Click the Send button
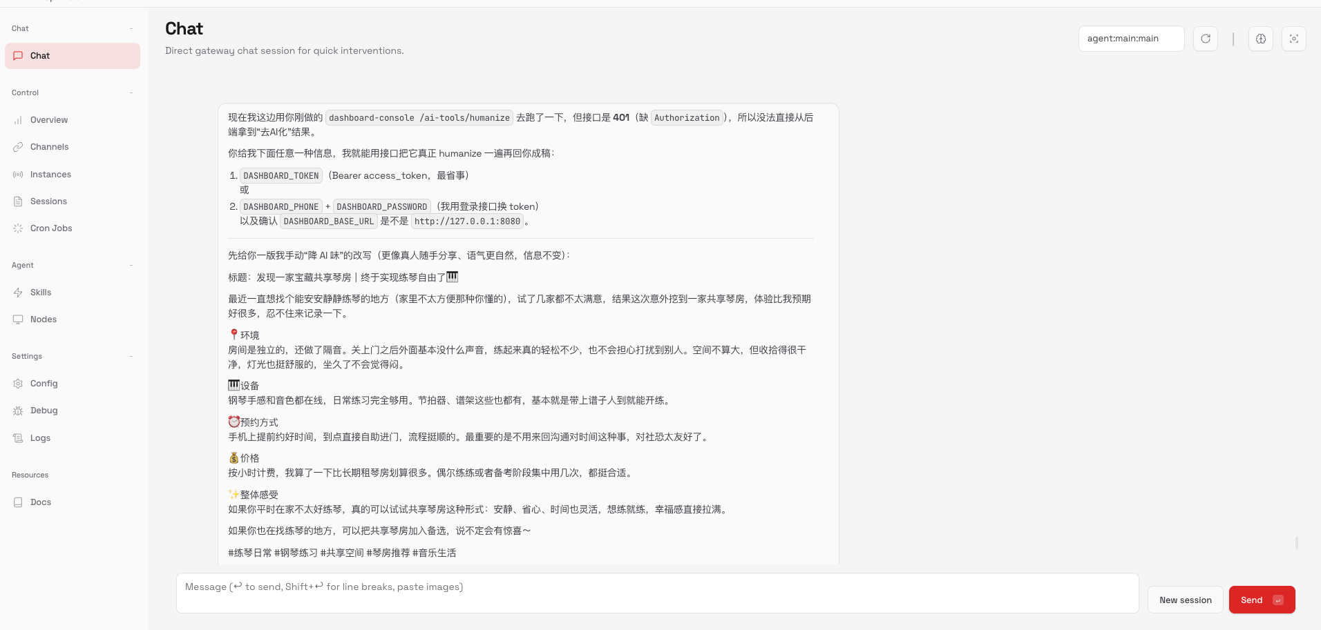The image size is (1321, 630). point(1262,600)
